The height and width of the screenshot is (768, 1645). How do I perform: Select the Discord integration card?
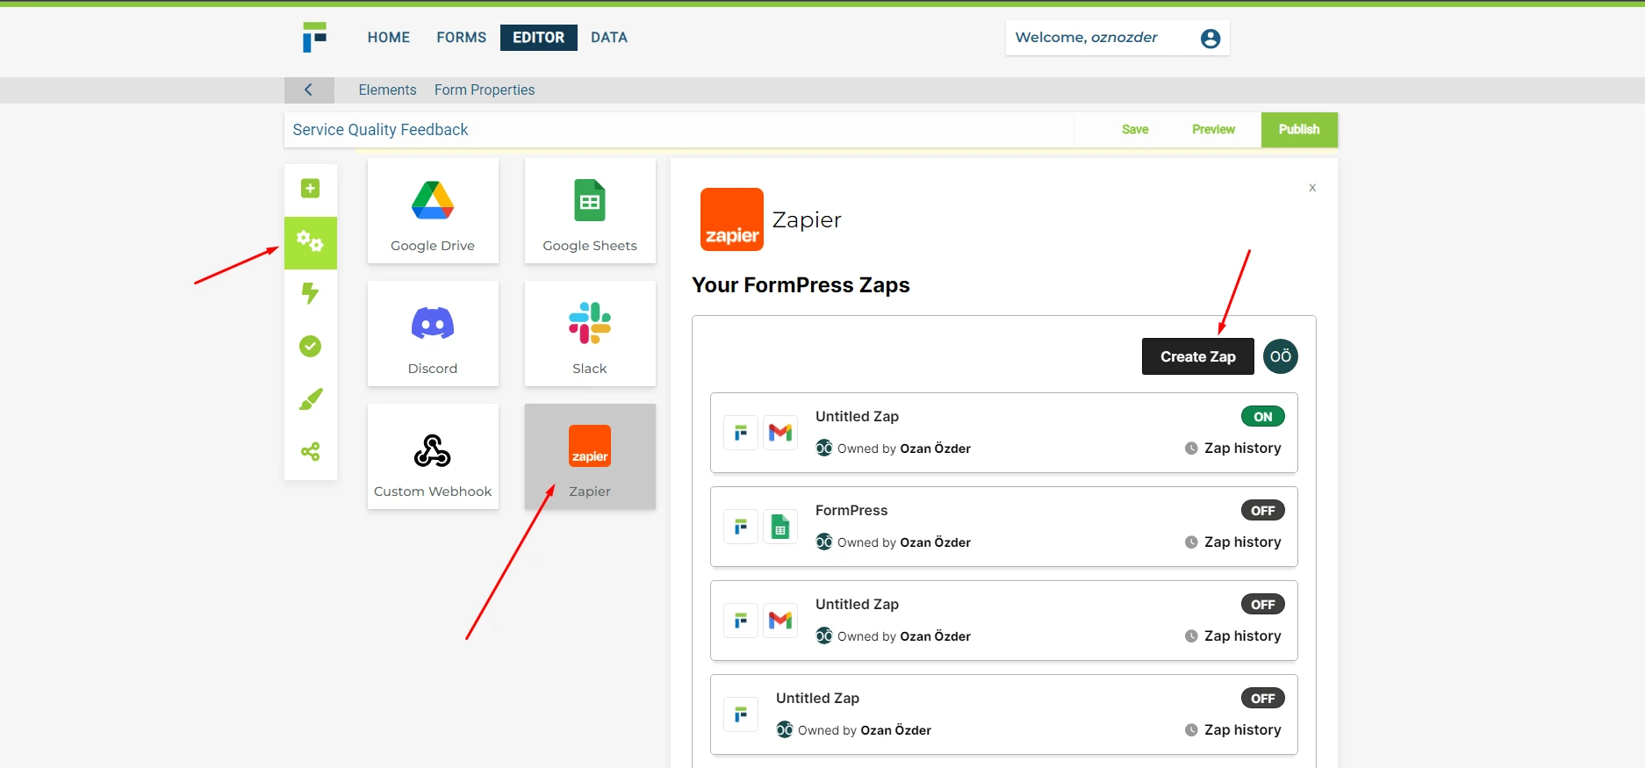click(x=433, y=334)
